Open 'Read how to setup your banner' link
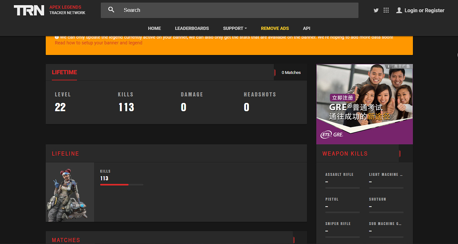The image size is (458, 244). (99, 43)
